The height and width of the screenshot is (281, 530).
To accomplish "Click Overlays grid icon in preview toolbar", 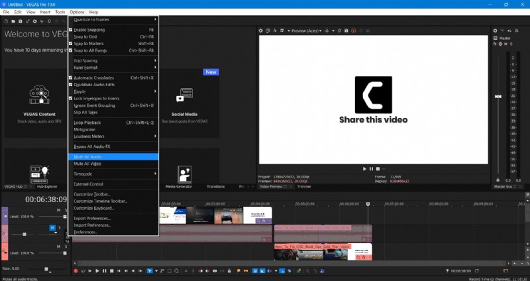I will pos(327,30).
